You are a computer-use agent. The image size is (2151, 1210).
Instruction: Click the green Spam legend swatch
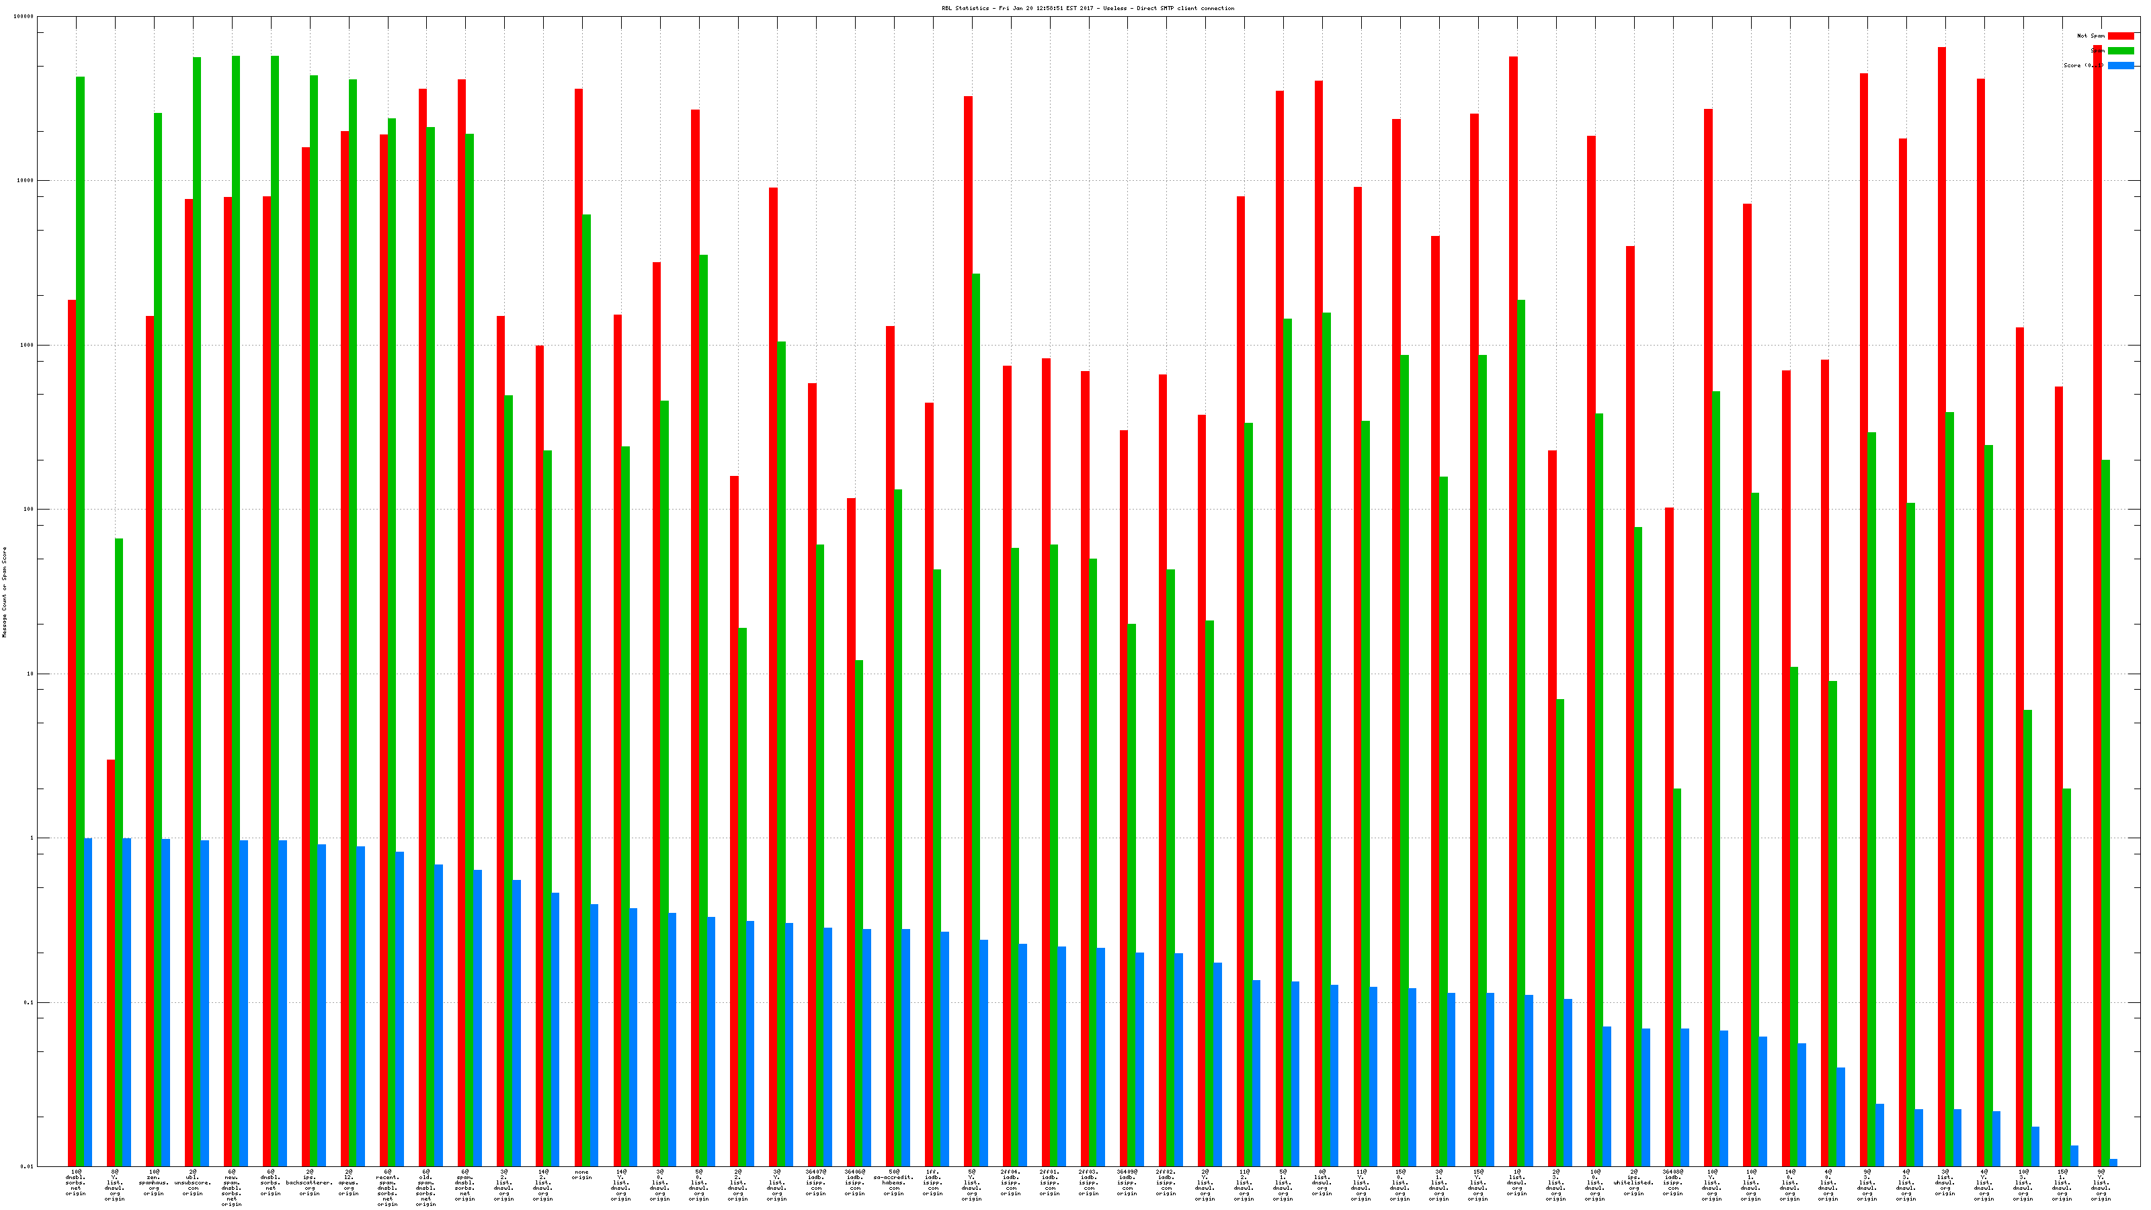2120,51
